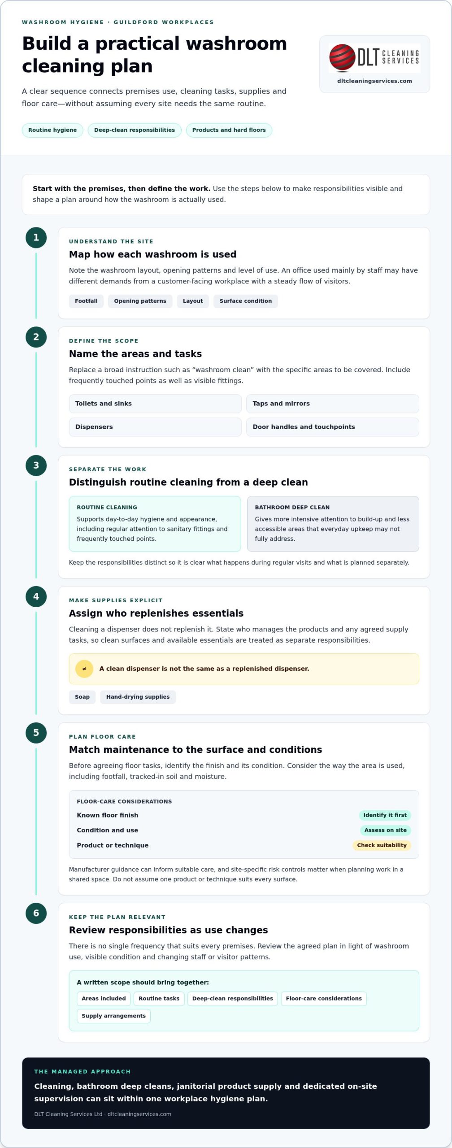Click the Door handles and touchpoints tile
Image resolution: width=452 pixels, height=1148 pixels.
pos(333,427)
